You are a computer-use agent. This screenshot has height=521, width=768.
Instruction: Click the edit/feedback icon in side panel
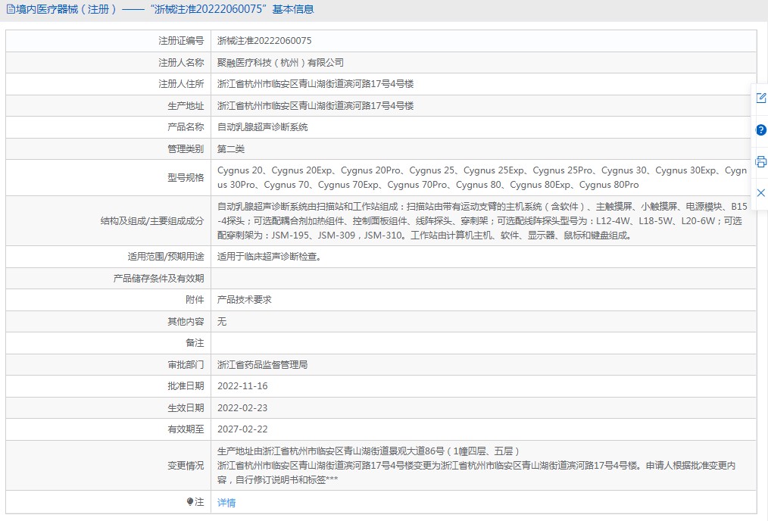(x=760, y=98)
